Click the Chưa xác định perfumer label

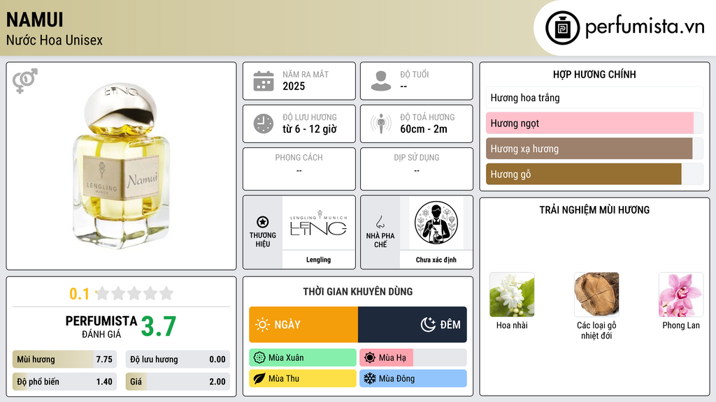coord(436,260)
